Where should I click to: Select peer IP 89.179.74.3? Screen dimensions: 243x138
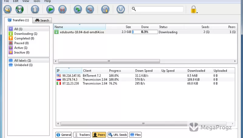70,80
